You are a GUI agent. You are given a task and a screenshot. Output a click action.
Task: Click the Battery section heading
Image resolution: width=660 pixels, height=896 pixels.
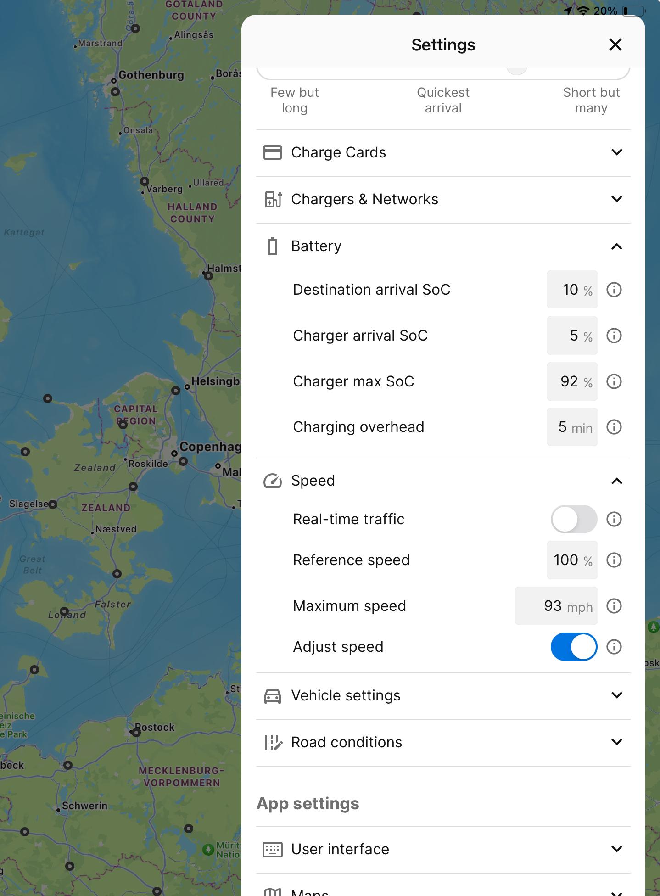point(316,246)
